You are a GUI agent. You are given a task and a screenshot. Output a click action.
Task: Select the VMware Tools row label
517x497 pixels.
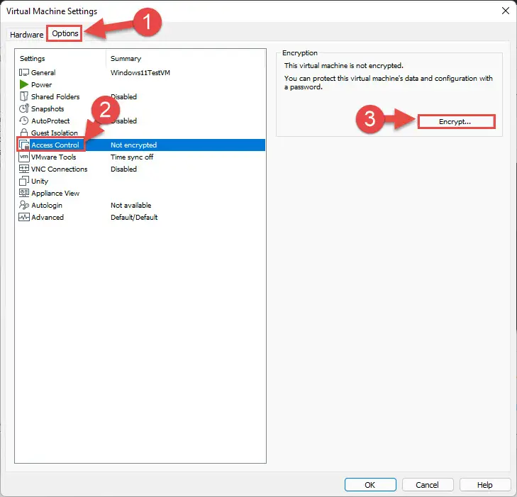(x=53, y=157)
